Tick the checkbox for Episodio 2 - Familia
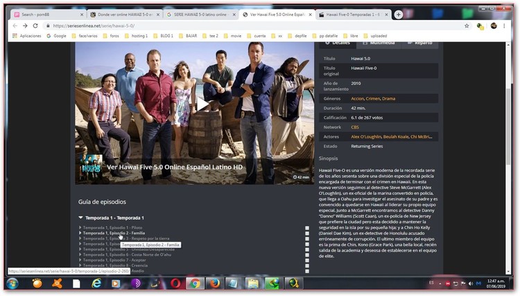Image resolution: width=520 pixels, height=296 pixels. coord(307,233)
